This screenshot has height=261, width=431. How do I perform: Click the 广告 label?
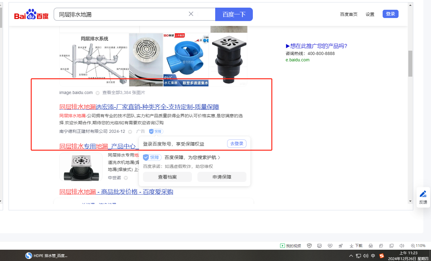point(141,131)
